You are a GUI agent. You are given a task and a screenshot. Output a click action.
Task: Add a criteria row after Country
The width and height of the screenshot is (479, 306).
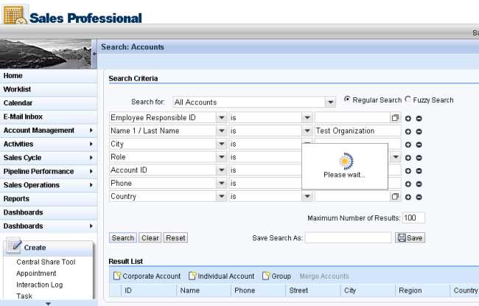point(408,197)
